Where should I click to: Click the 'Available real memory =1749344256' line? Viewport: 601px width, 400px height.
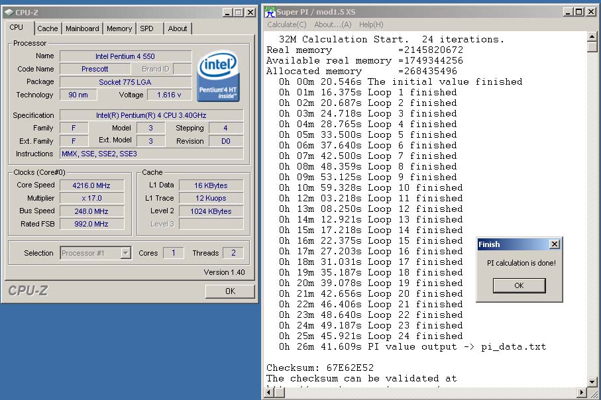(x=365, y=60)
